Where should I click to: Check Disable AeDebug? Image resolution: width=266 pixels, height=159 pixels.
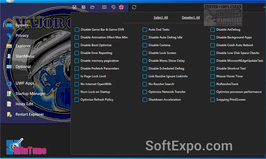tap(213, 30)
